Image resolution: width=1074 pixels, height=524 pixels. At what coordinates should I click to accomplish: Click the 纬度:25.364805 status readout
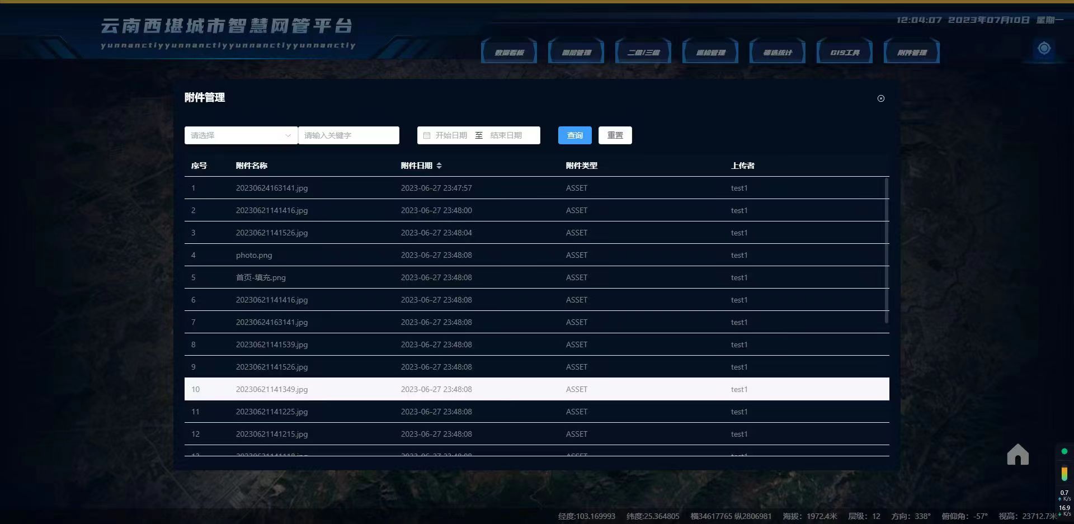(x=653, y=516)
